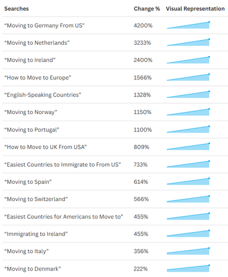
Task: Click the Change % column header
Action: (147, 8)
